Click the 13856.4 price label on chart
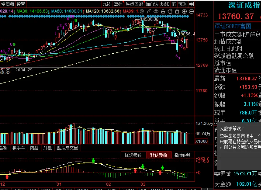This screenshot has height=190, width=261. [186, 34]
